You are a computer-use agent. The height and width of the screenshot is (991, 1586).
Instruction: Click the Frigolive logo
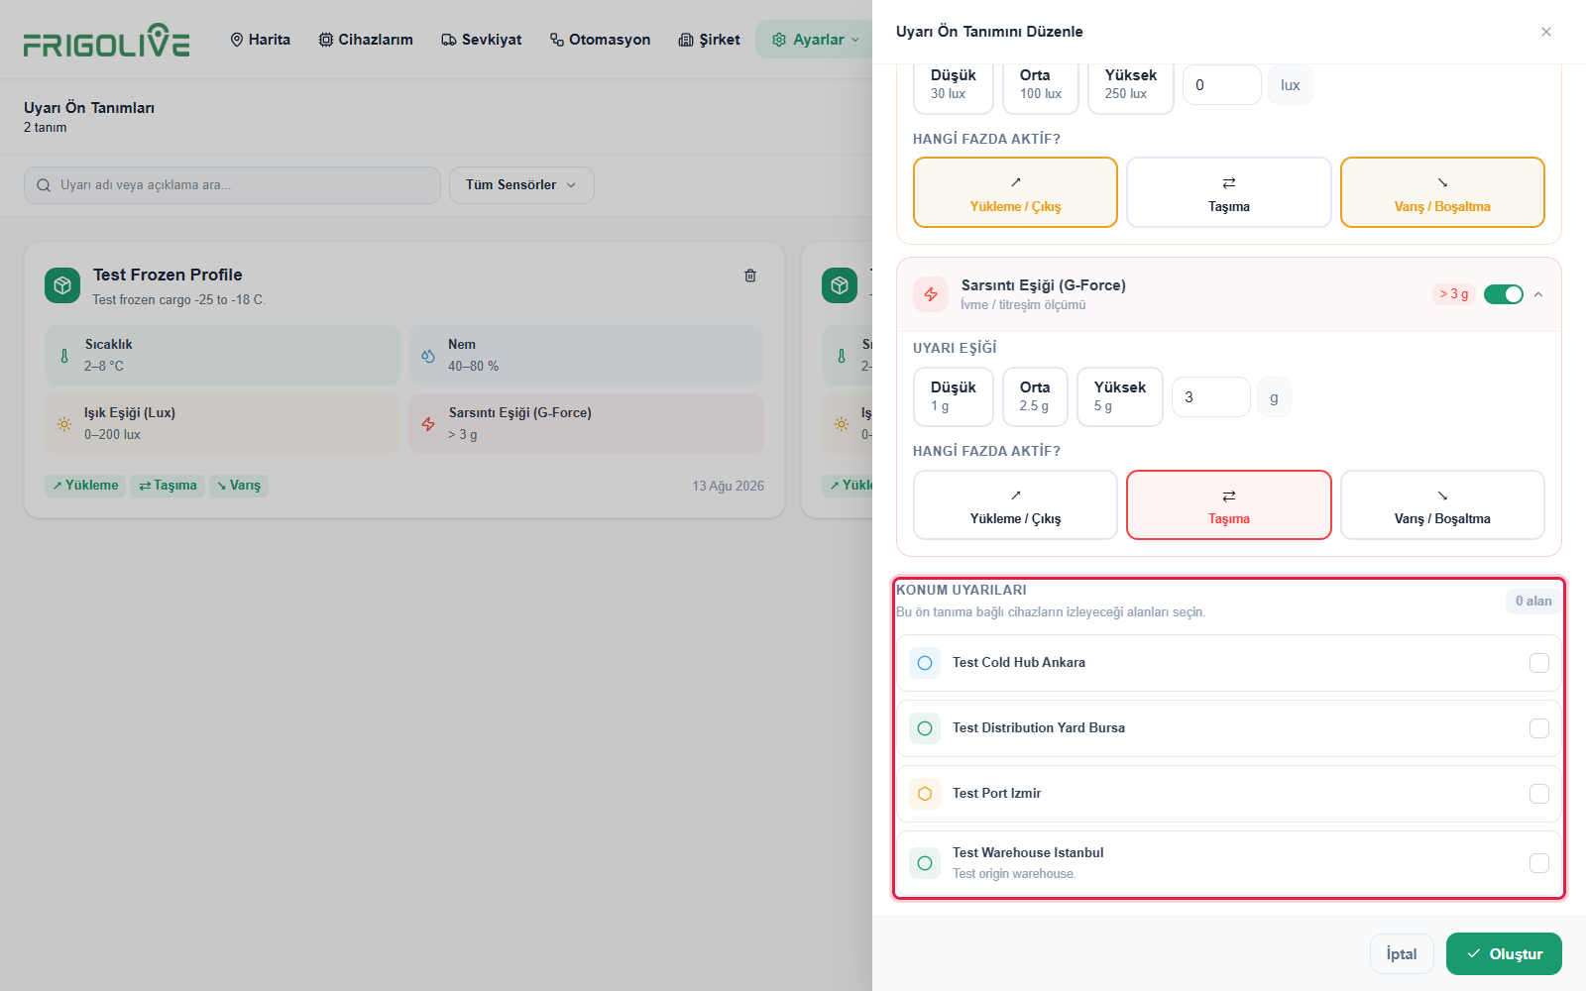click(x=106, y=40)
